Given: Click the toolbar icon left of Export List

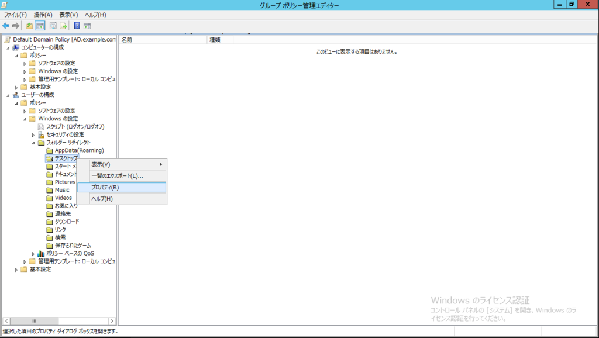Looking at the screenshot, I should click(x=53, y=26).
